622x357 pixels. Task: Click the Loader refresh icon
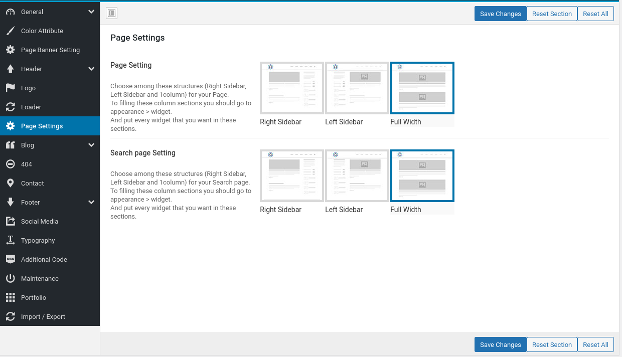pos(10,107)
